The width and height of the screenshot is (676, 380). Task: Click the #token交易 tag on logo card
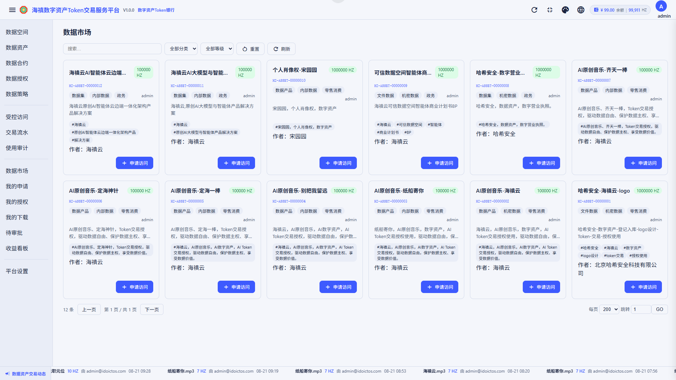tap(614, 256)
